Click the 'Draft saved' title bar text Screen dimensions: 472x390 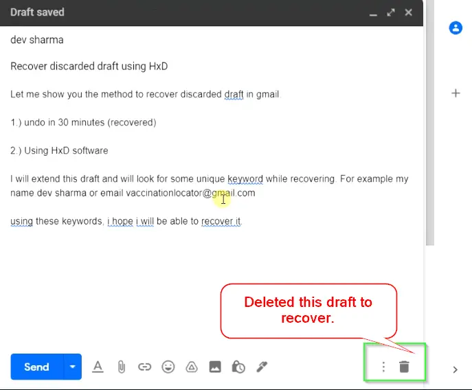pyautogui.click(x=37, y=12)
